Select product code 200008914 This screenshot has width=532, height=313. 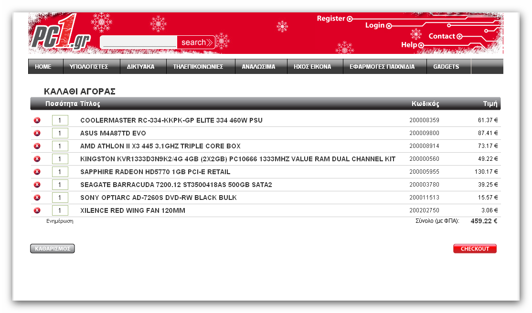coord(424,146)
